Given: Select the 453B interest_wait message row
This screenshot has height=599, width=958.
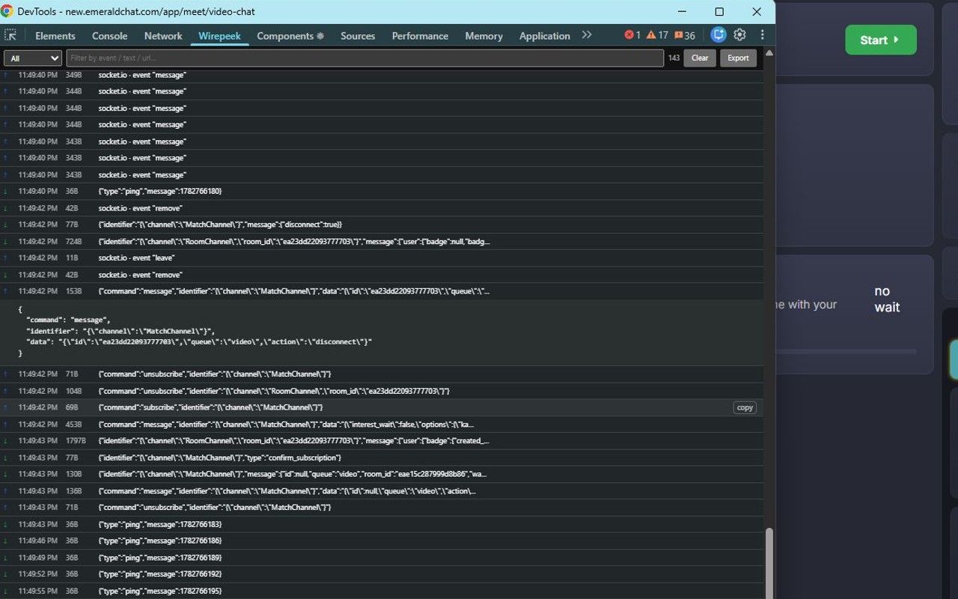Looking at the screenshot, I should tap(382, 424).
